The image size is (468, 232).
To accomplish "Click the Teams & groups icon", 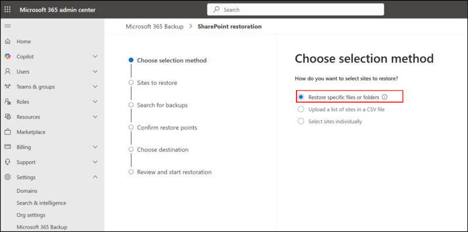I will pyautogui.click(x=8, y=86).
